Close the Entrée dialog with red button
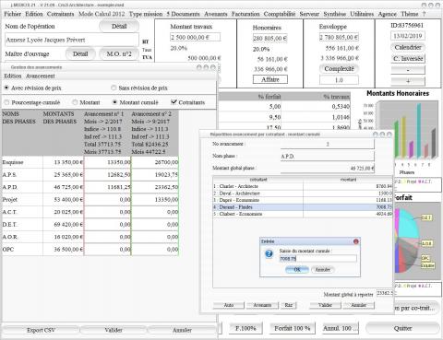443x340 pixels. [356, 241]
